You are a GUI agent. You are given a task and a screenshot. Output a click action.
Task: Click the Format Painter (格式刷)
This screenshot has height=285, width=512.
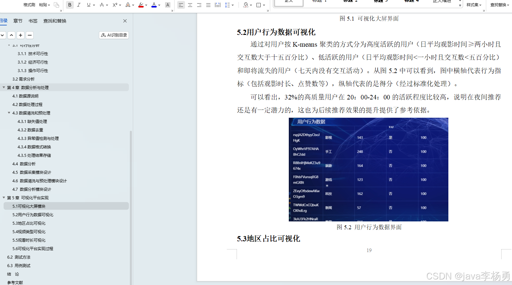coord(29,5)
